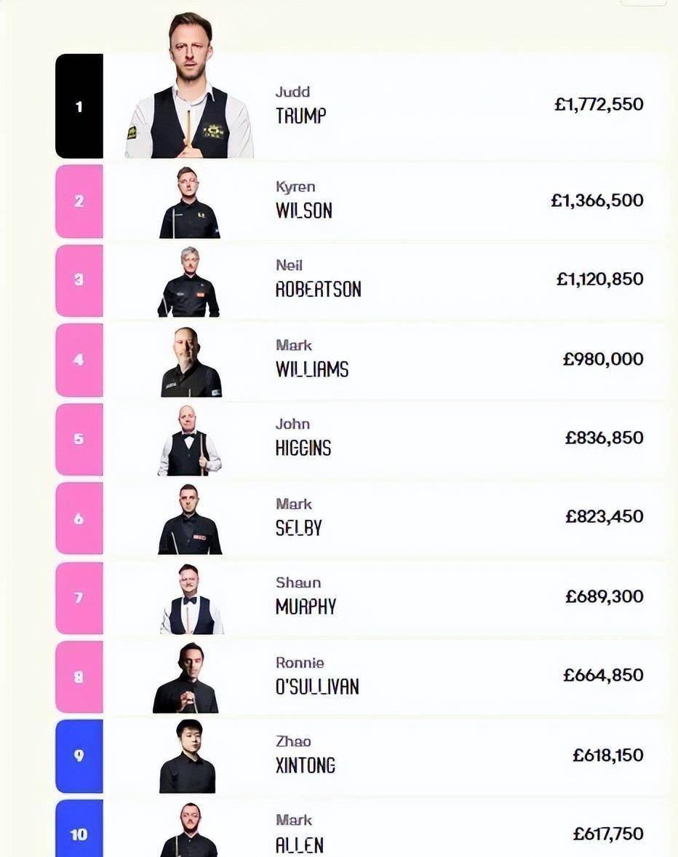The width and height of the screenshot is (678, 857).
Task: Click the Zhao Xintong name link
Action: [305, 755]
